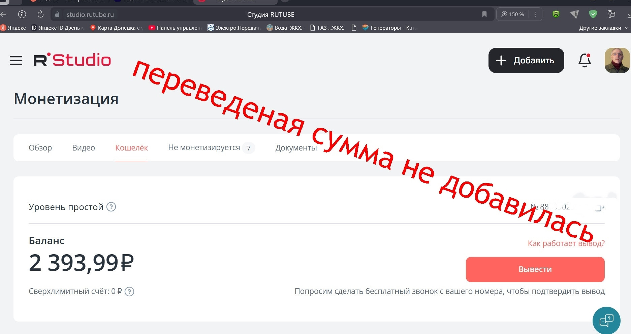Open the downloads arrow icon
631x334 pixels.
(x=629, y=14)
